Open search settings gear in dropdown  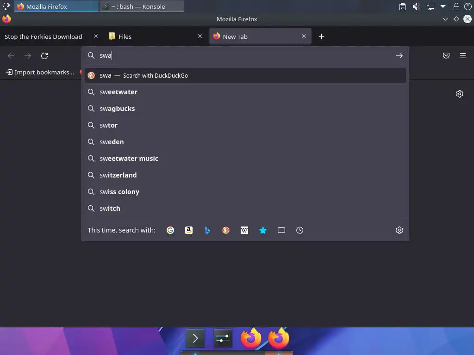point(399,230)
